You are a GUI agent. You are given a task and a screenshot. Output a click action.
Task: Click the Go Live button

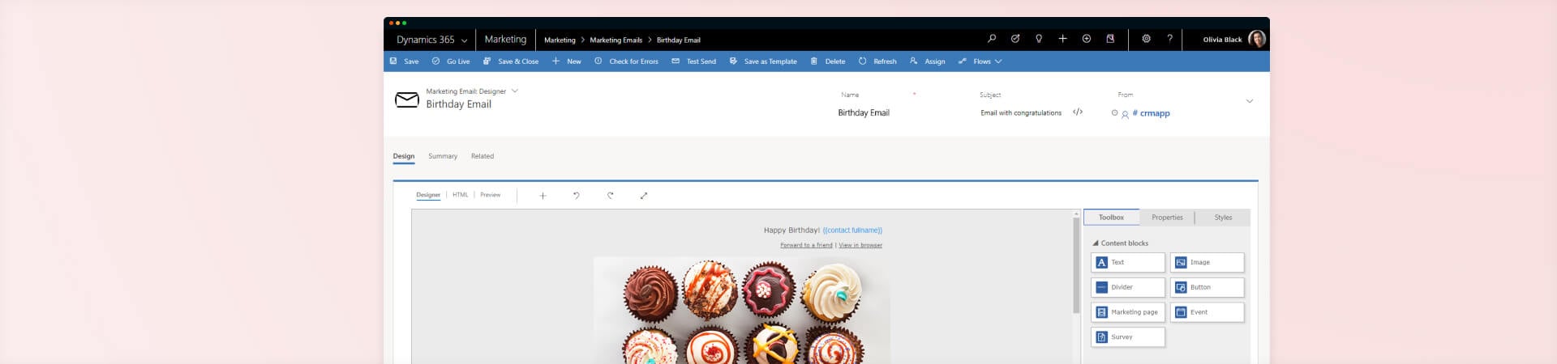click(451, 61)
